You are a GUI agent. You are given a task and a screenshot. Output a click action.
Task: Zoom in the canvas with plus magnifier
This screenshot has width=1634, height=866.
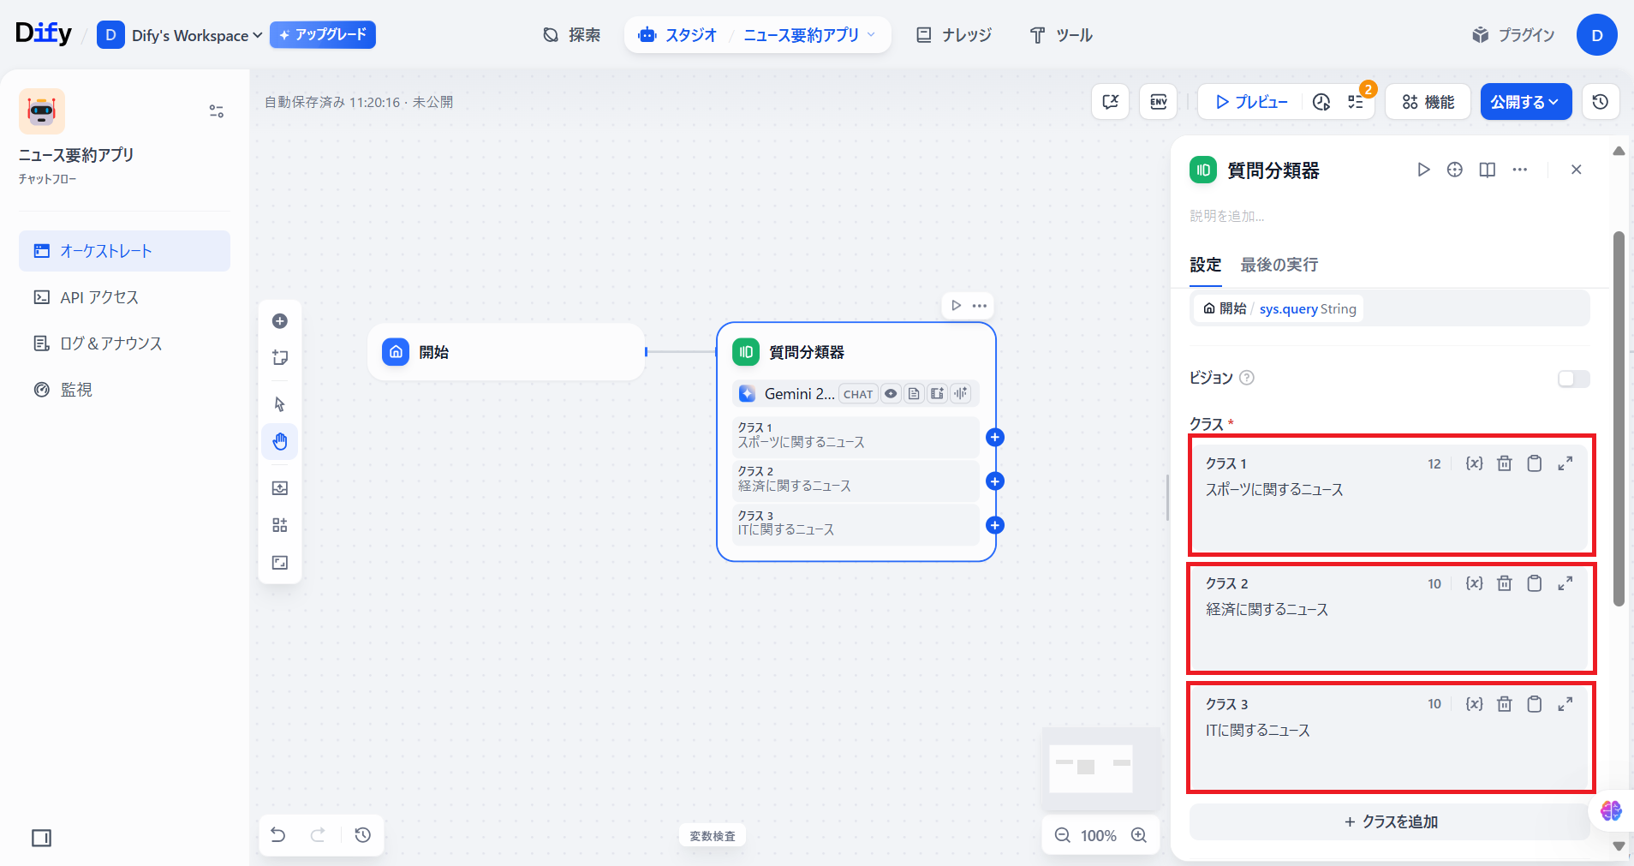(x=1138, y=835)
